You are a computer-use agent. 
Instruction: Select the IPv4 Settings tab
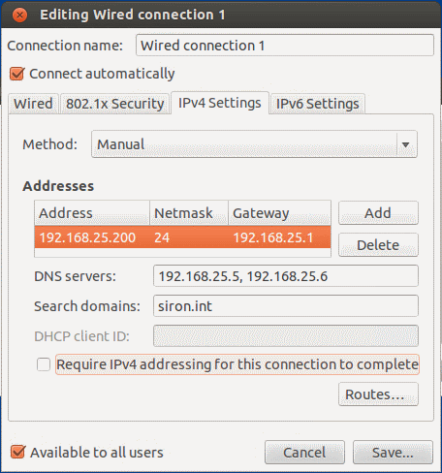220,103
